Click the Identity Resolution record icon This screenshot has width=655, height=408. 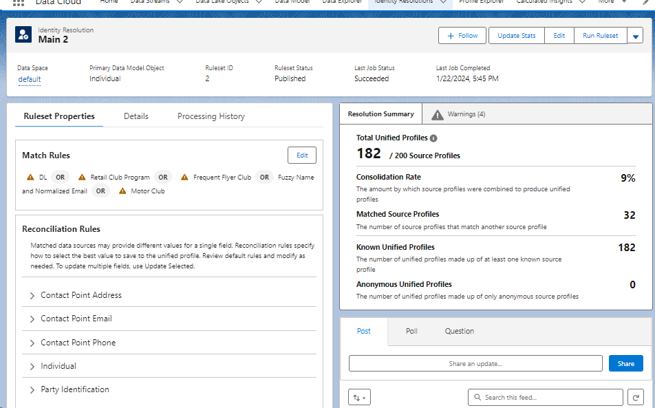(23, 34)
